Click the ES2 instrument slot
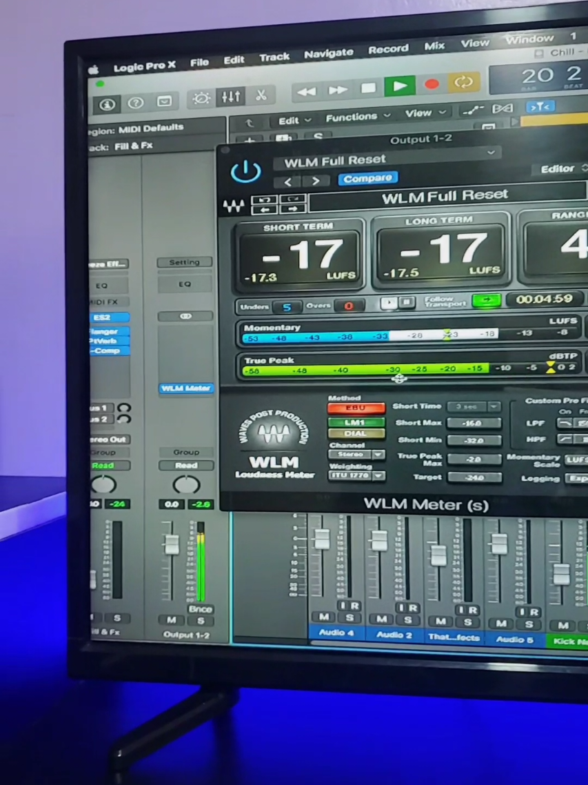Viewport: 588px width, 785px height. pyautogui.click(x=109, y=317)
